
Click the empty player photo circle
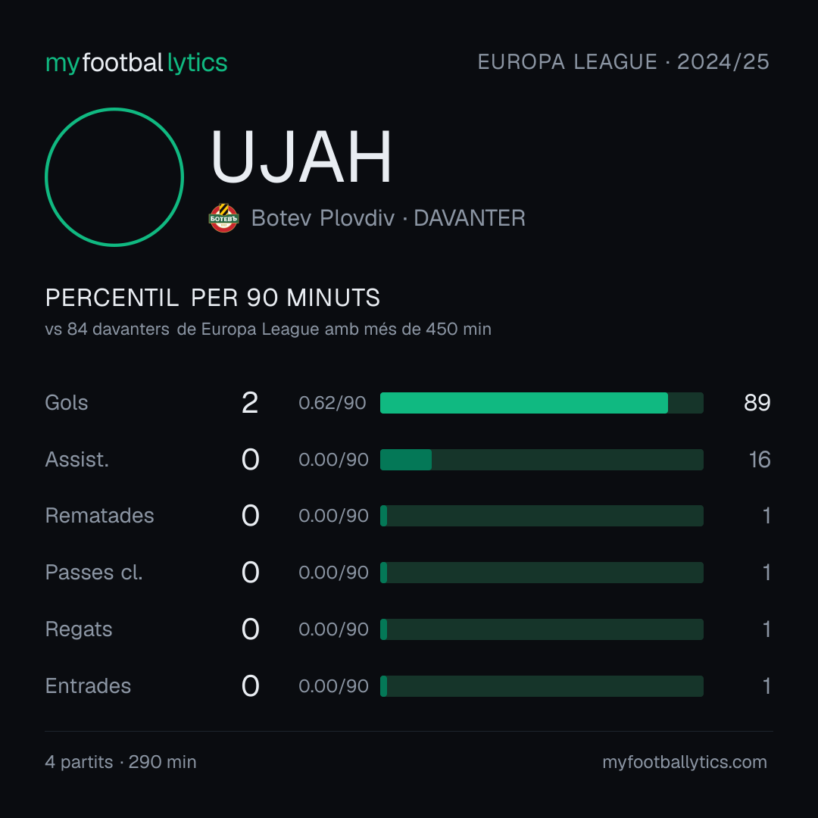tap(114, 176)
